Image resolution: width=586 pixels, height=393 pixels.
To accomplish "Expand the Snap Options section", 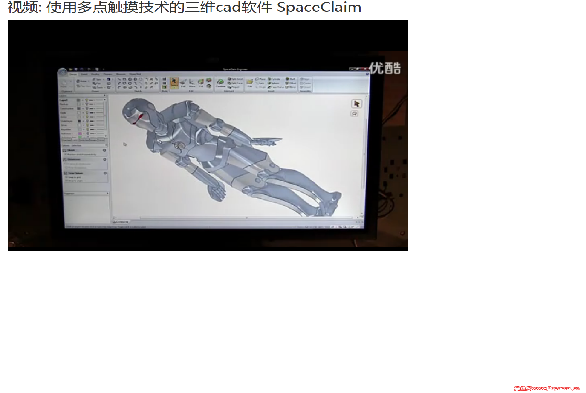I will [x=105, y=173].
